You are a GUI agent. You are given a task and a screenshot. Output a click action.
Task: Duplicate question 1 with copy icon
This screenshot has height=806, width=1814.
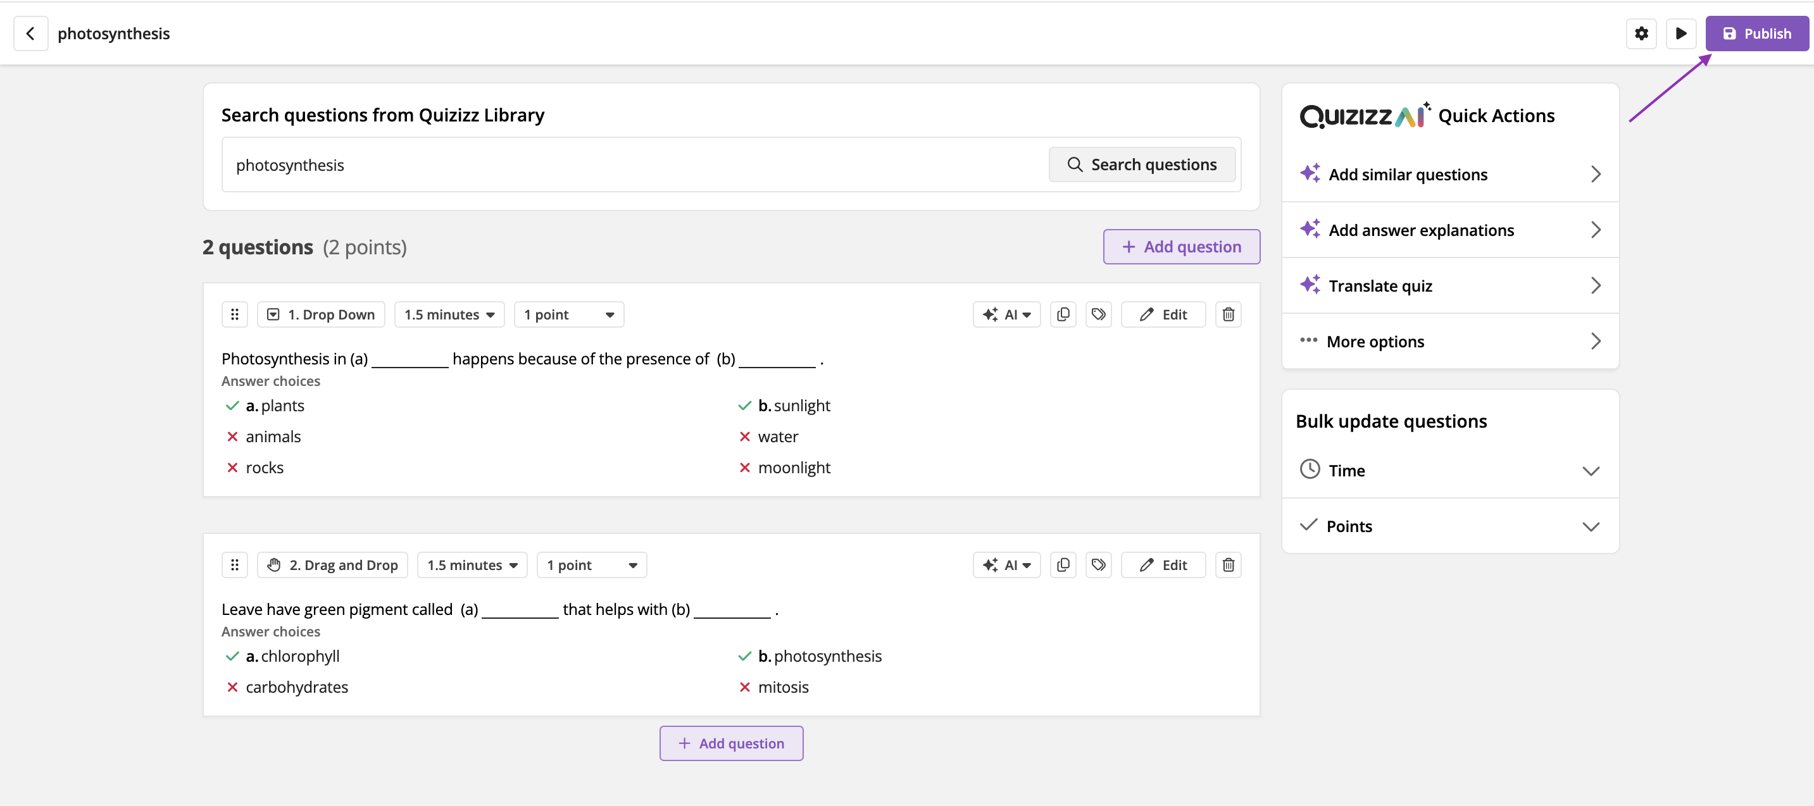click(1063, 314)
